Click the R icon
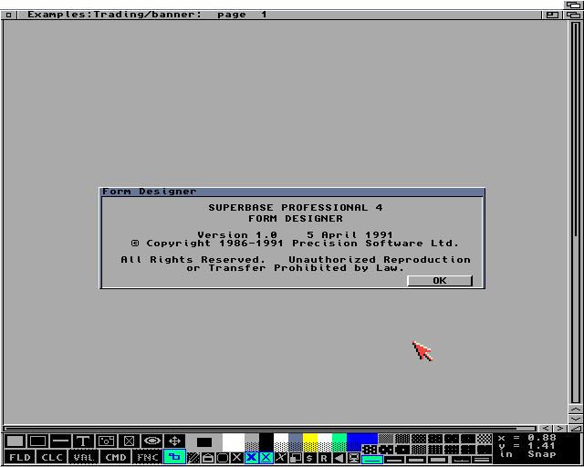This screenshot has width=584, height=467. tap(325, 458)
